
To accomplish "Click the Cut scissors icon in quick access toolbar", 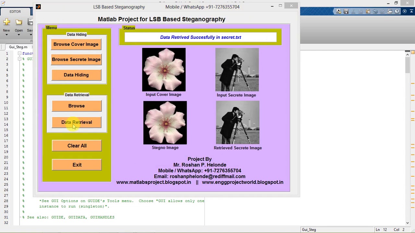I will 353,11.
